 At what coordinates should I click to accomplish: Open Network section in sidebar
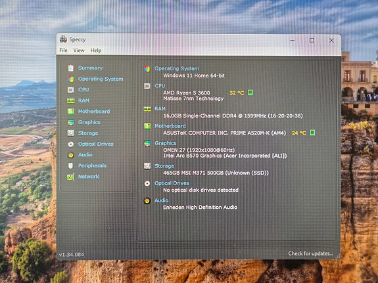[x=89, y=177]
